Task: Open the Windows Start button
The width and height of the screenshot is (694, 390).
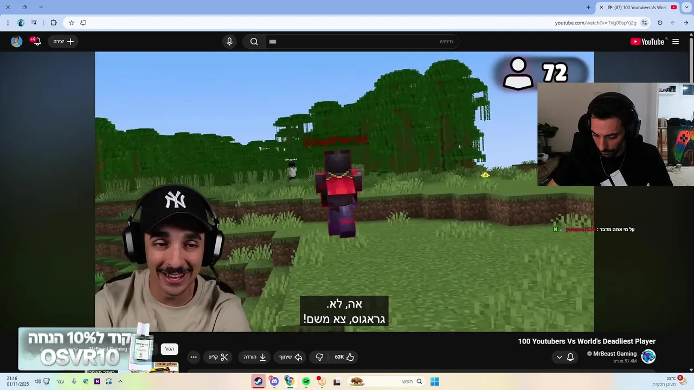Action: 434,381
